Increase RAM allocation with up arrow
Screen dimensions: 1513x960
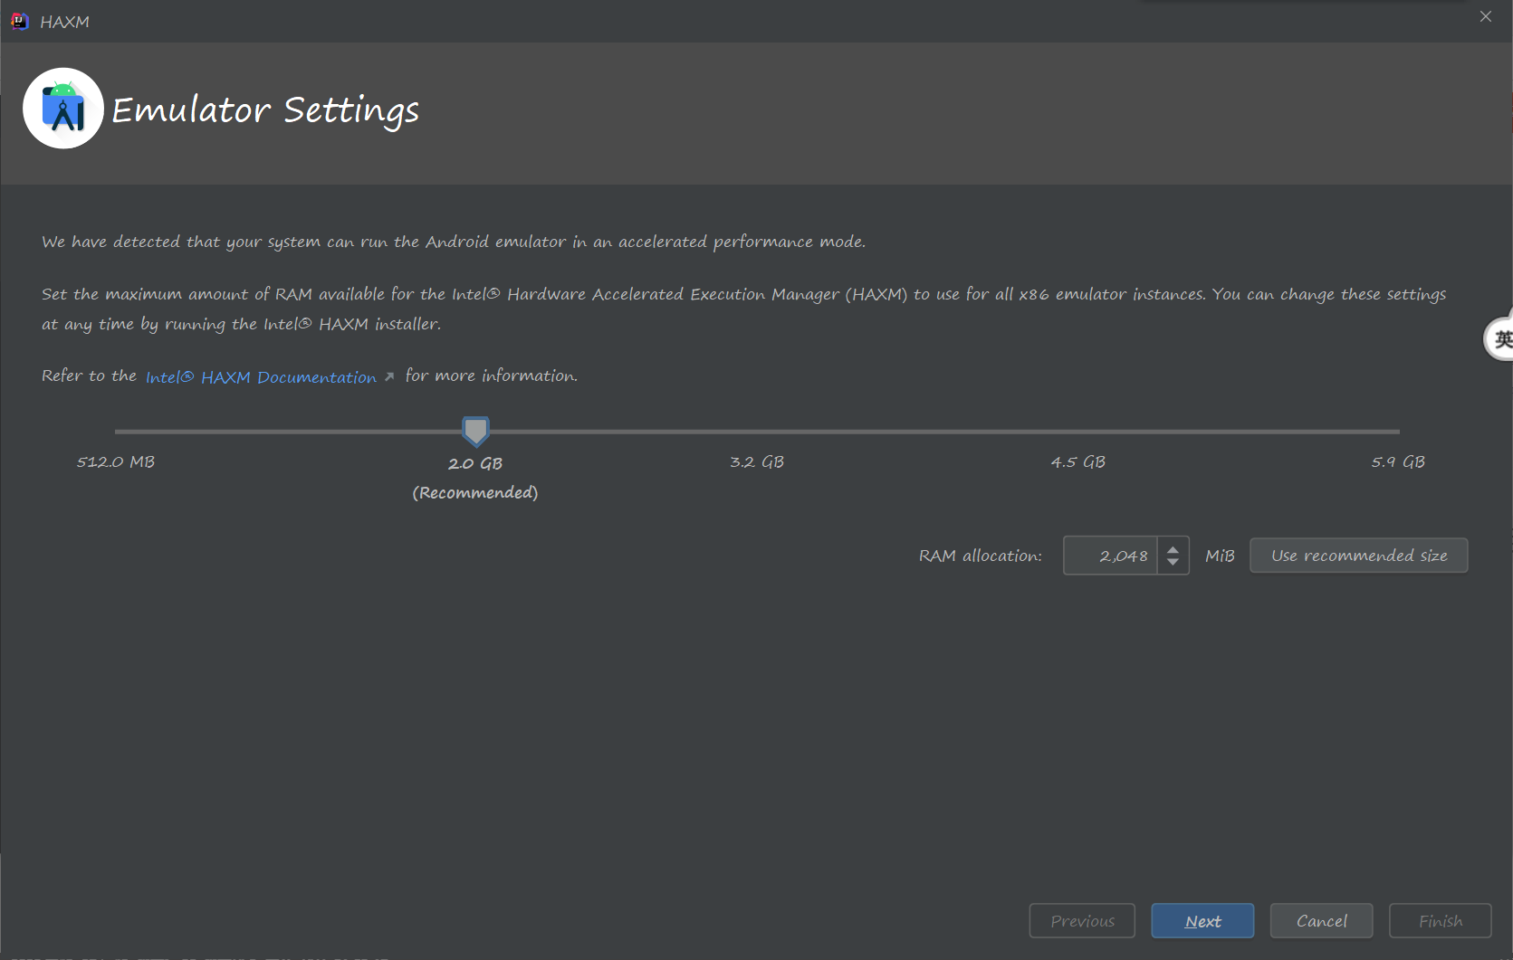pos(1173,548)
